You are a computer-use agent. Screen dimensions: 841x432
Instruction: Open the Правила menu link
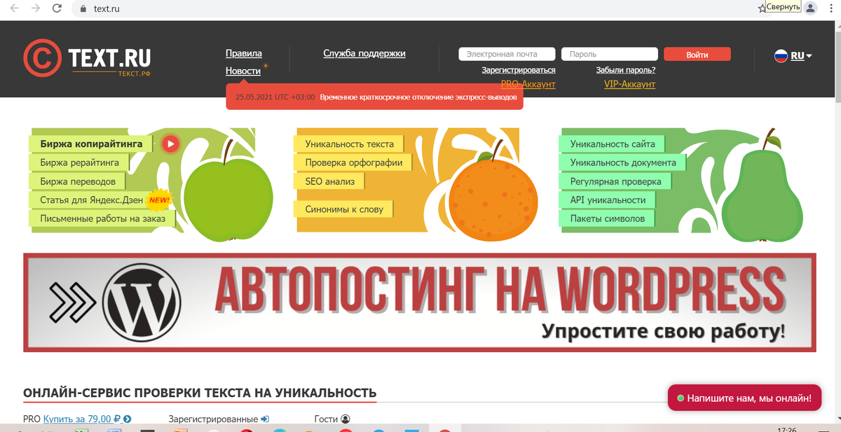(244, 53)
